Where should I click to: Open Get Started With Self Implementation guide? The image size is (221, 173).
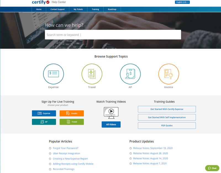167,117
